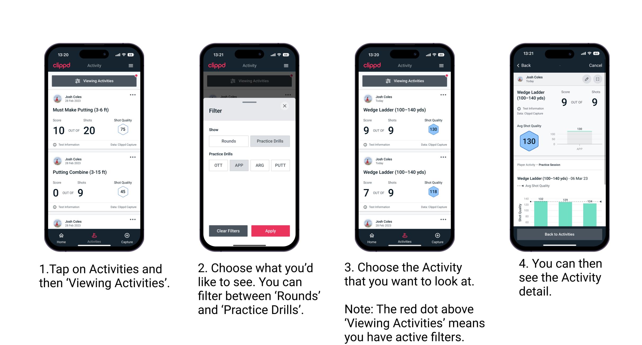The width and height of the screenshot is (642, 345).
Task: Toggle the APP practice drill filter button
Action: pyautogui.click(x=238, y=165)
